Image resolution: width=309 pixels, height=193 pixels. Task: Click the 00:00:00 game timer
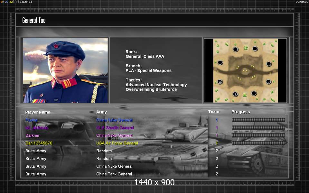(x=302, y=2)
